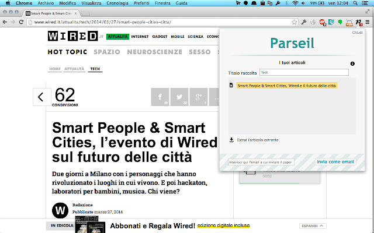
Task: Click the Redazione author name
Action: pyautogui.click(x=82, y=204)
